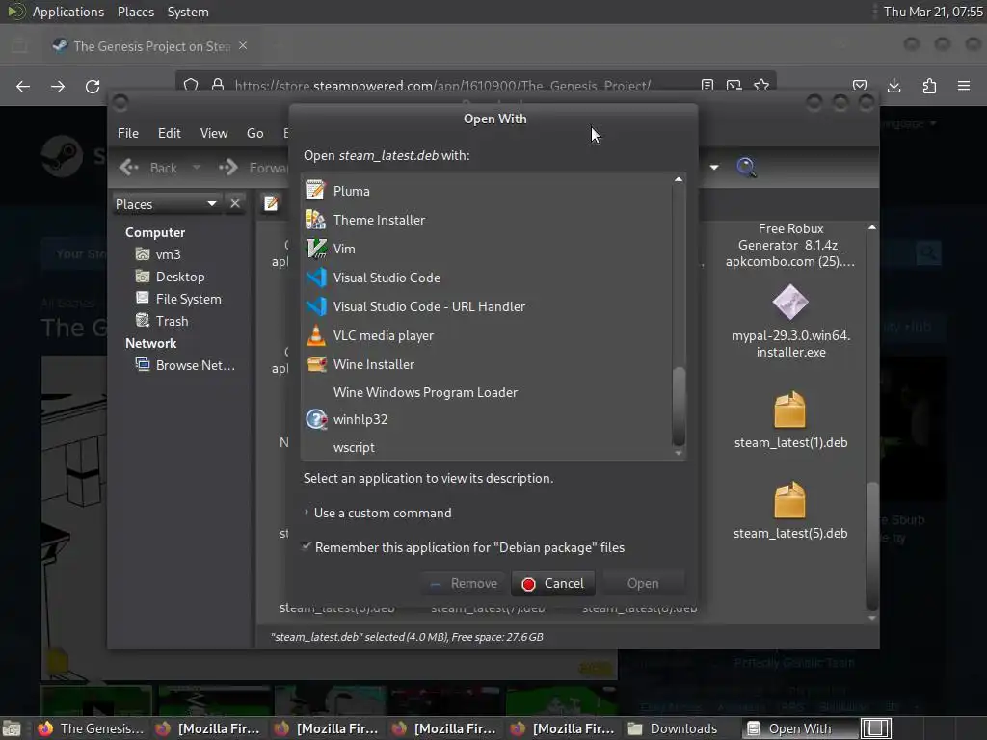Open Desktop in the Places sidebar
This screenshot has width=987, height=740.
click(179, 277)
